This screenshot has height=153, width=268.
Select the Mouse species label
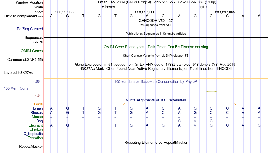[x=37, y=117]
